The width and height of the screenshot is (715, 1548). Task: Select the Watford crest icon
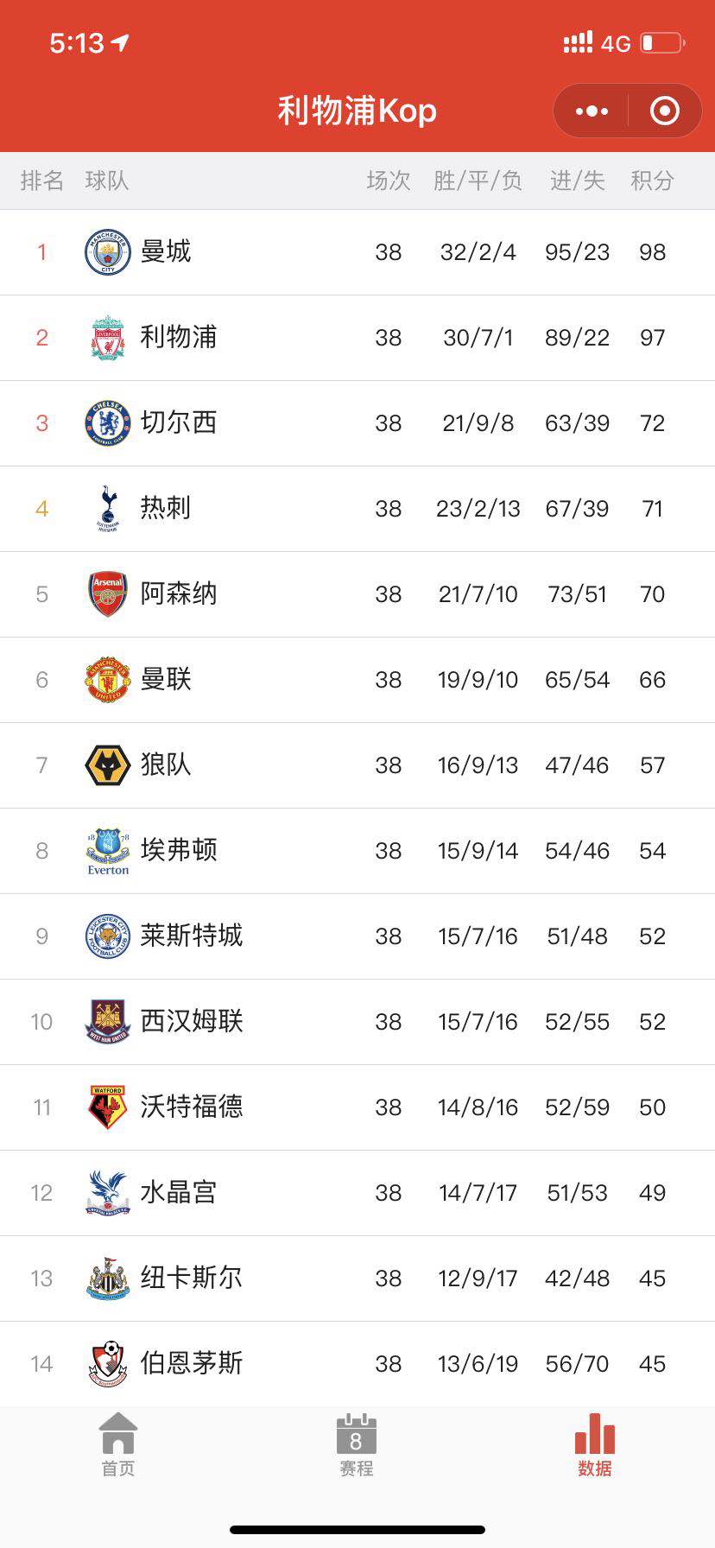click(x=108, y=1108)
